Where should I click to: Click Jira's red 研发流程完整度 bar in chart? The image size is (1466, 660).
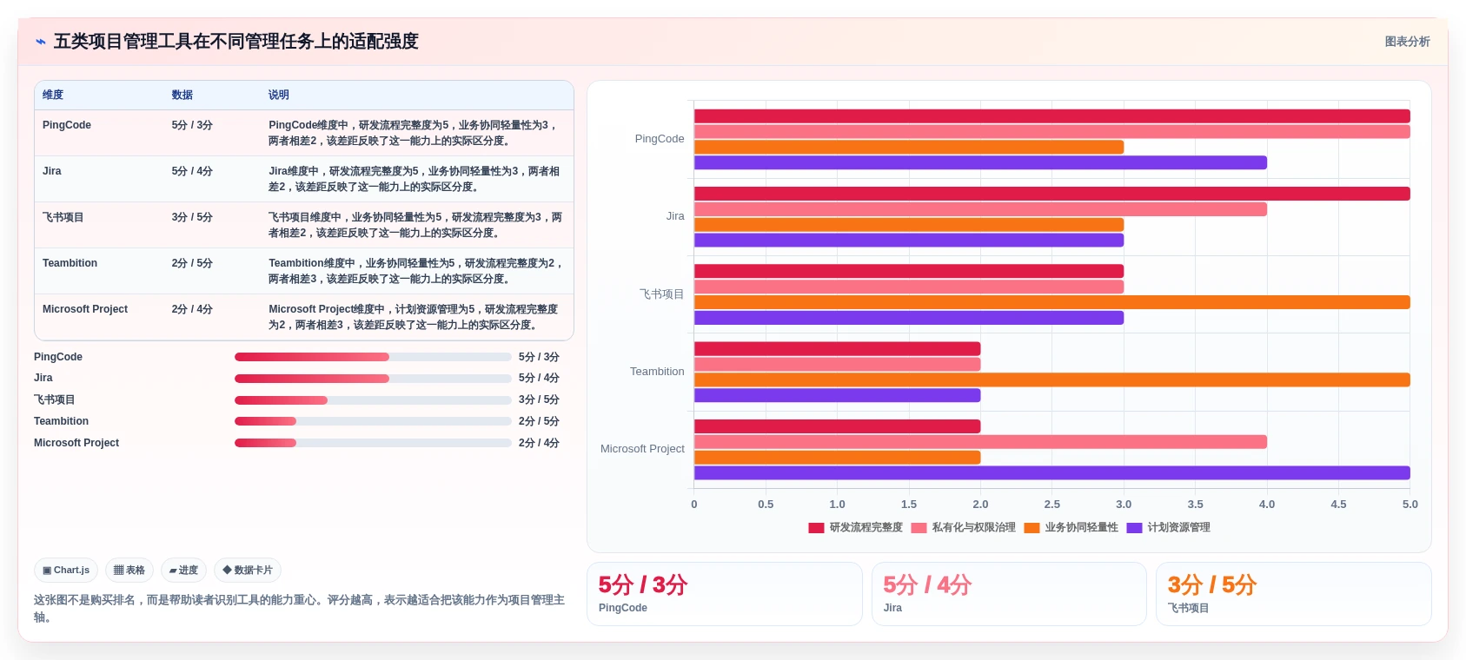click(1052, 194)
